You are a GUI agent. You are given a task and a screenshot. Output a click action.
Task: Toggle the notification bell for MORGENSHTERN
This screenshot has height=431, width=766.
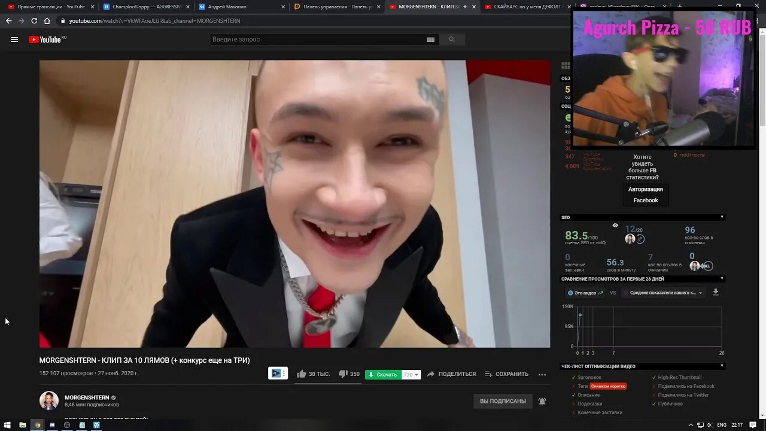click(x=542, y=401)
